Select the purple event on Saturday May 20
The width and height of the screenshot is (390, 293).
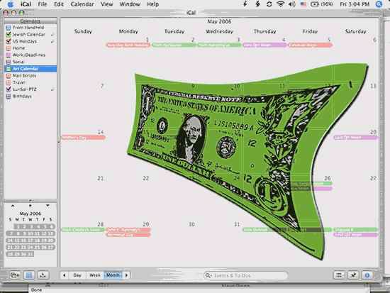pyautogui.click(x=356, y=138)
